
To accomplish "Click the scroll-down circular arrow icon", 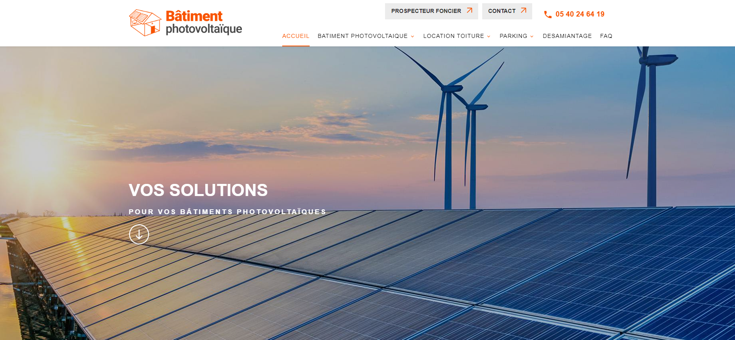I will pos(139,234).
